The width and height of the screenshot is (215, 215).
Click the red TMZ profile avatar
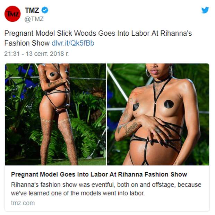[x=12, y=14]
